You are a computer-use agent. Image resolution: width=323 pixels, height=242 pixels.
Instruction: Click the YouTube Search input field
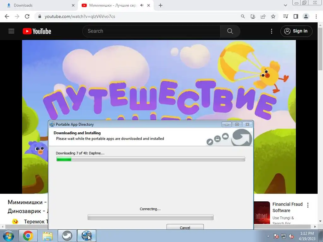tap(151, 31)
